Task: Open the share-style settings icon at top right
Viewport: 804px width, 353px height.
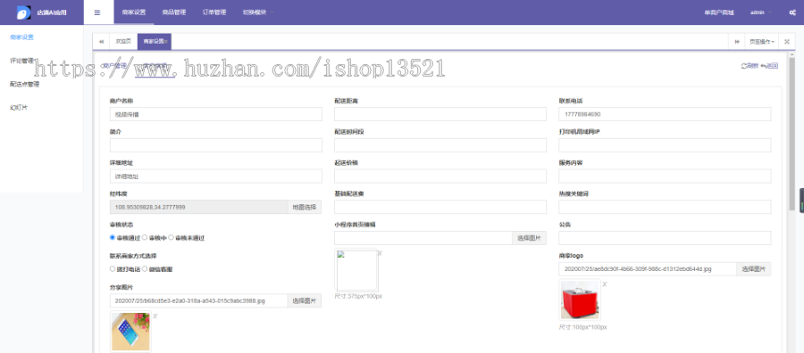Action: (792, 12)
